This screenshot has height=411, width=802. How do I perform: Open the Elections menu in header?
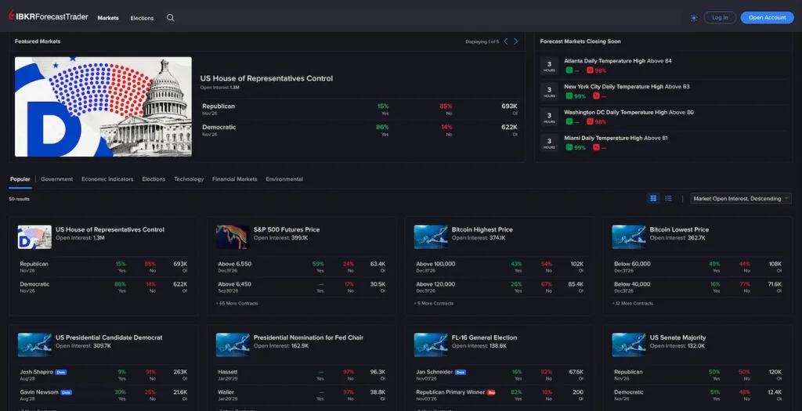coord(142,18)
